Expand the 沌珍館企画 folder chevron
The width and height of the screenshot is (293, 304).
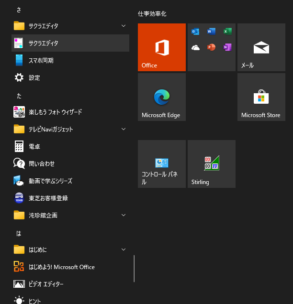tap(124, 215)
